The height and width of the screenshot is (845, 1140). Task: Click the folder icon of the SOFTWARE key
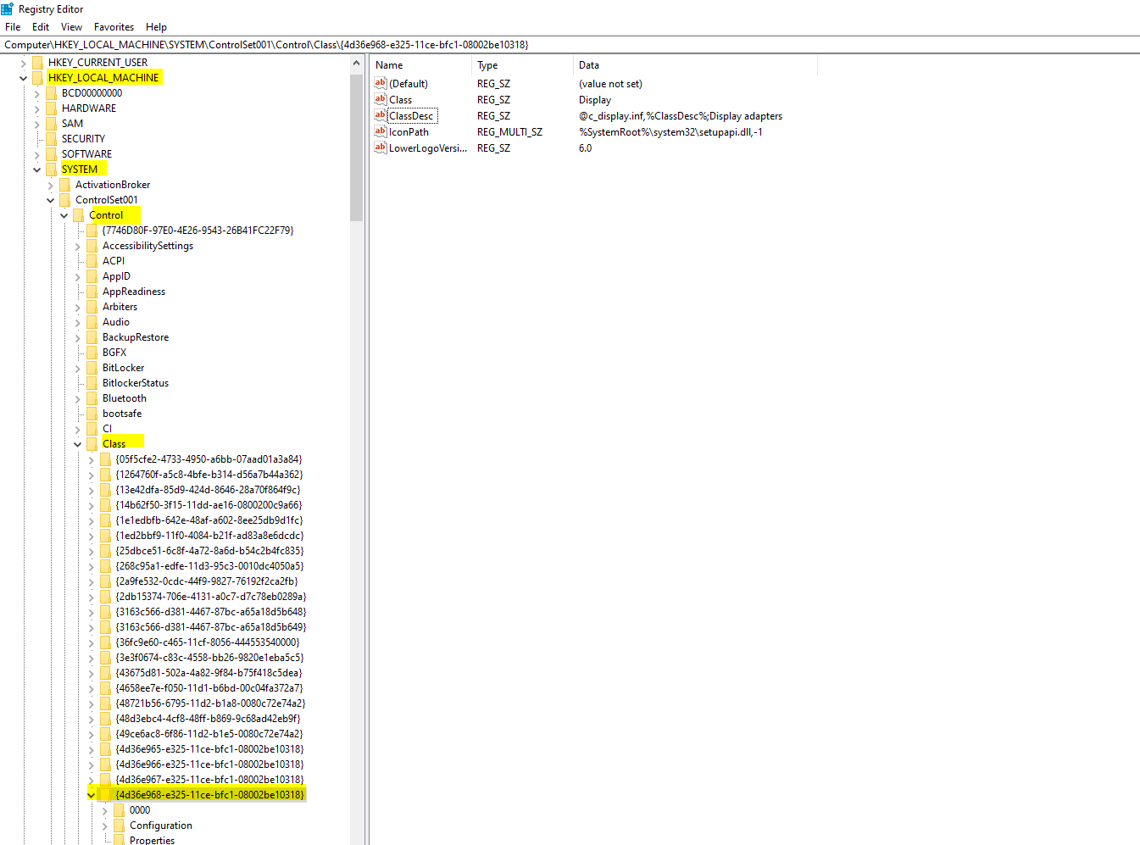[x=51, y=153]
